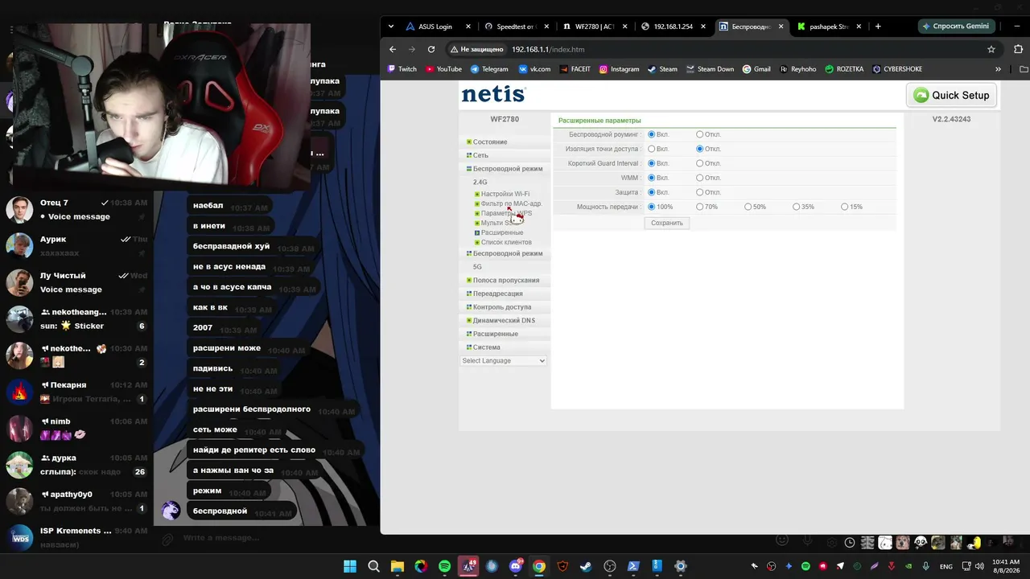Open the Chrome extensions puzzle icon
The width and height of the screenshot is (1030, 579).
(x=1018, y=49)
